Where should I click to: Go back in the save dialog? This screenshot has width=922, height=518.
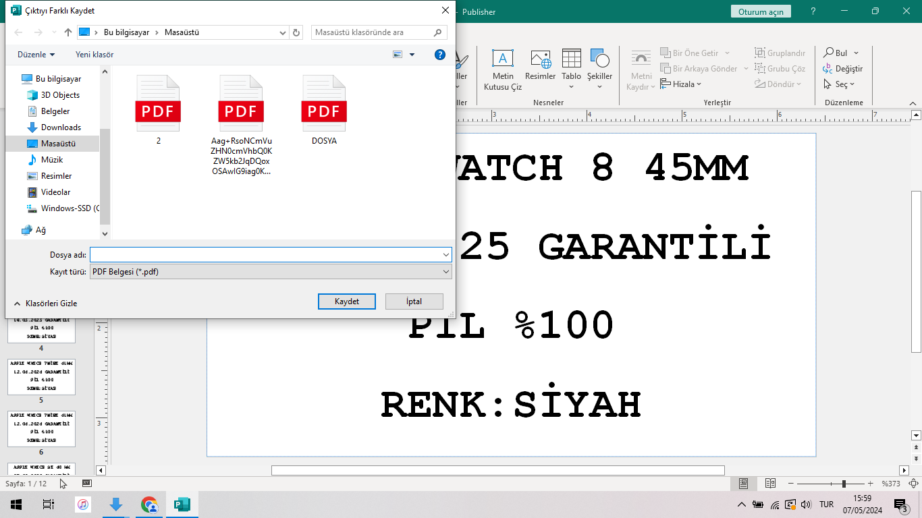(x=19, y=32)
